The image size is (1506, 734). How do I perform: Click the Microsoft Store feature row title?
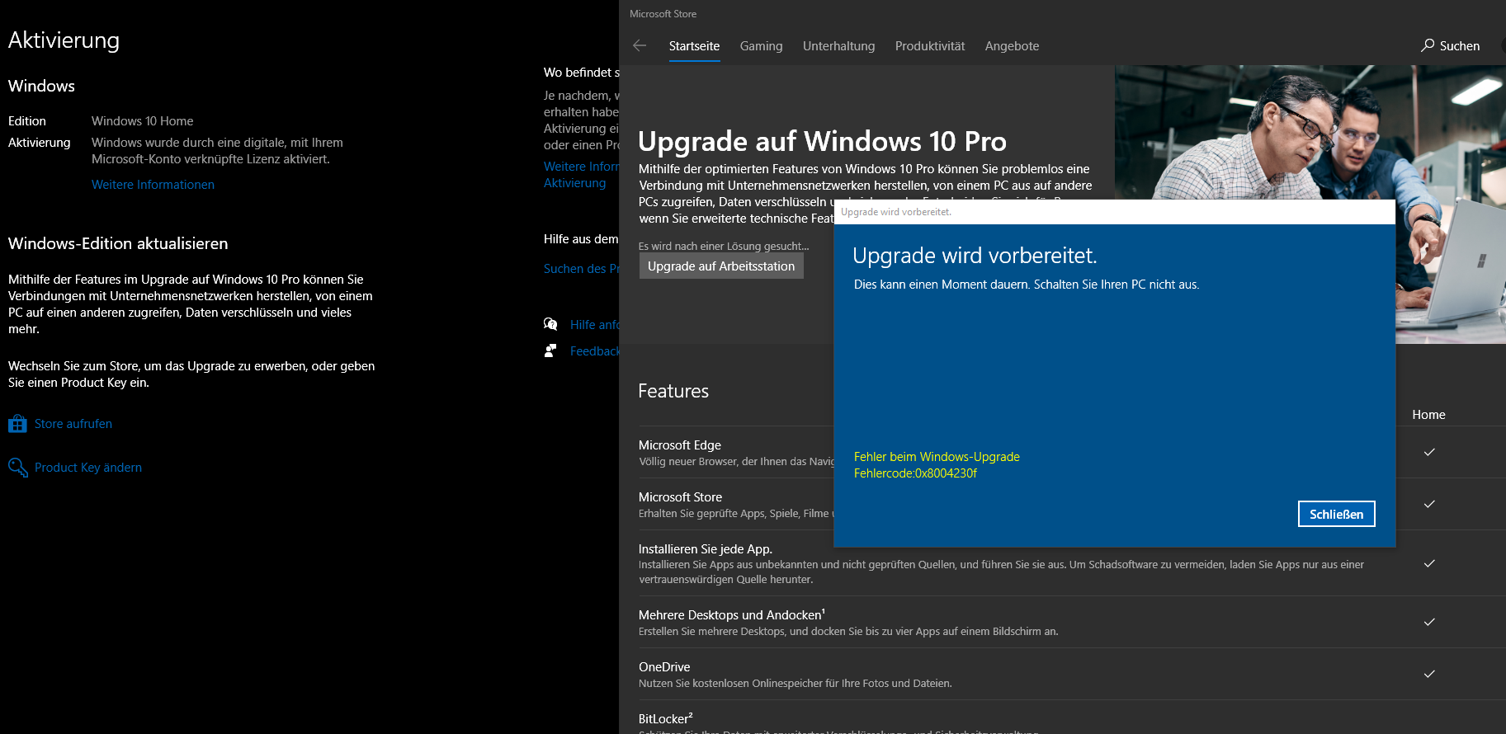point(680,497)
